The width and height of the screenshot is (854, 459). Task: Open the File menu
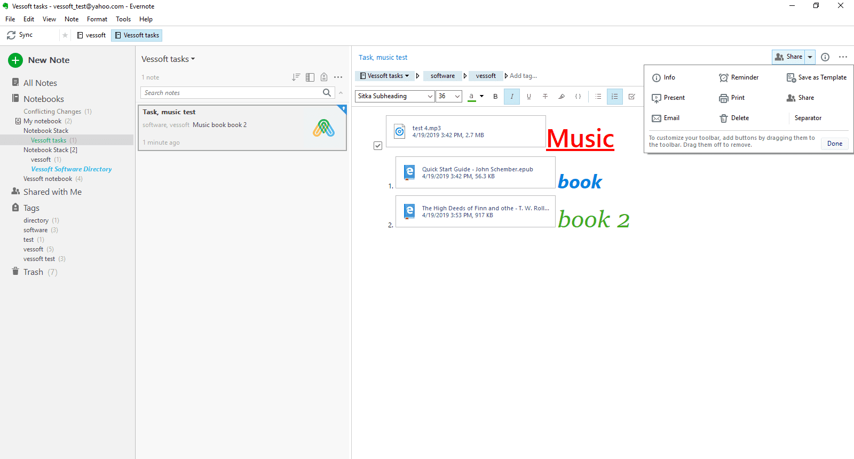[x=10, y=19]
